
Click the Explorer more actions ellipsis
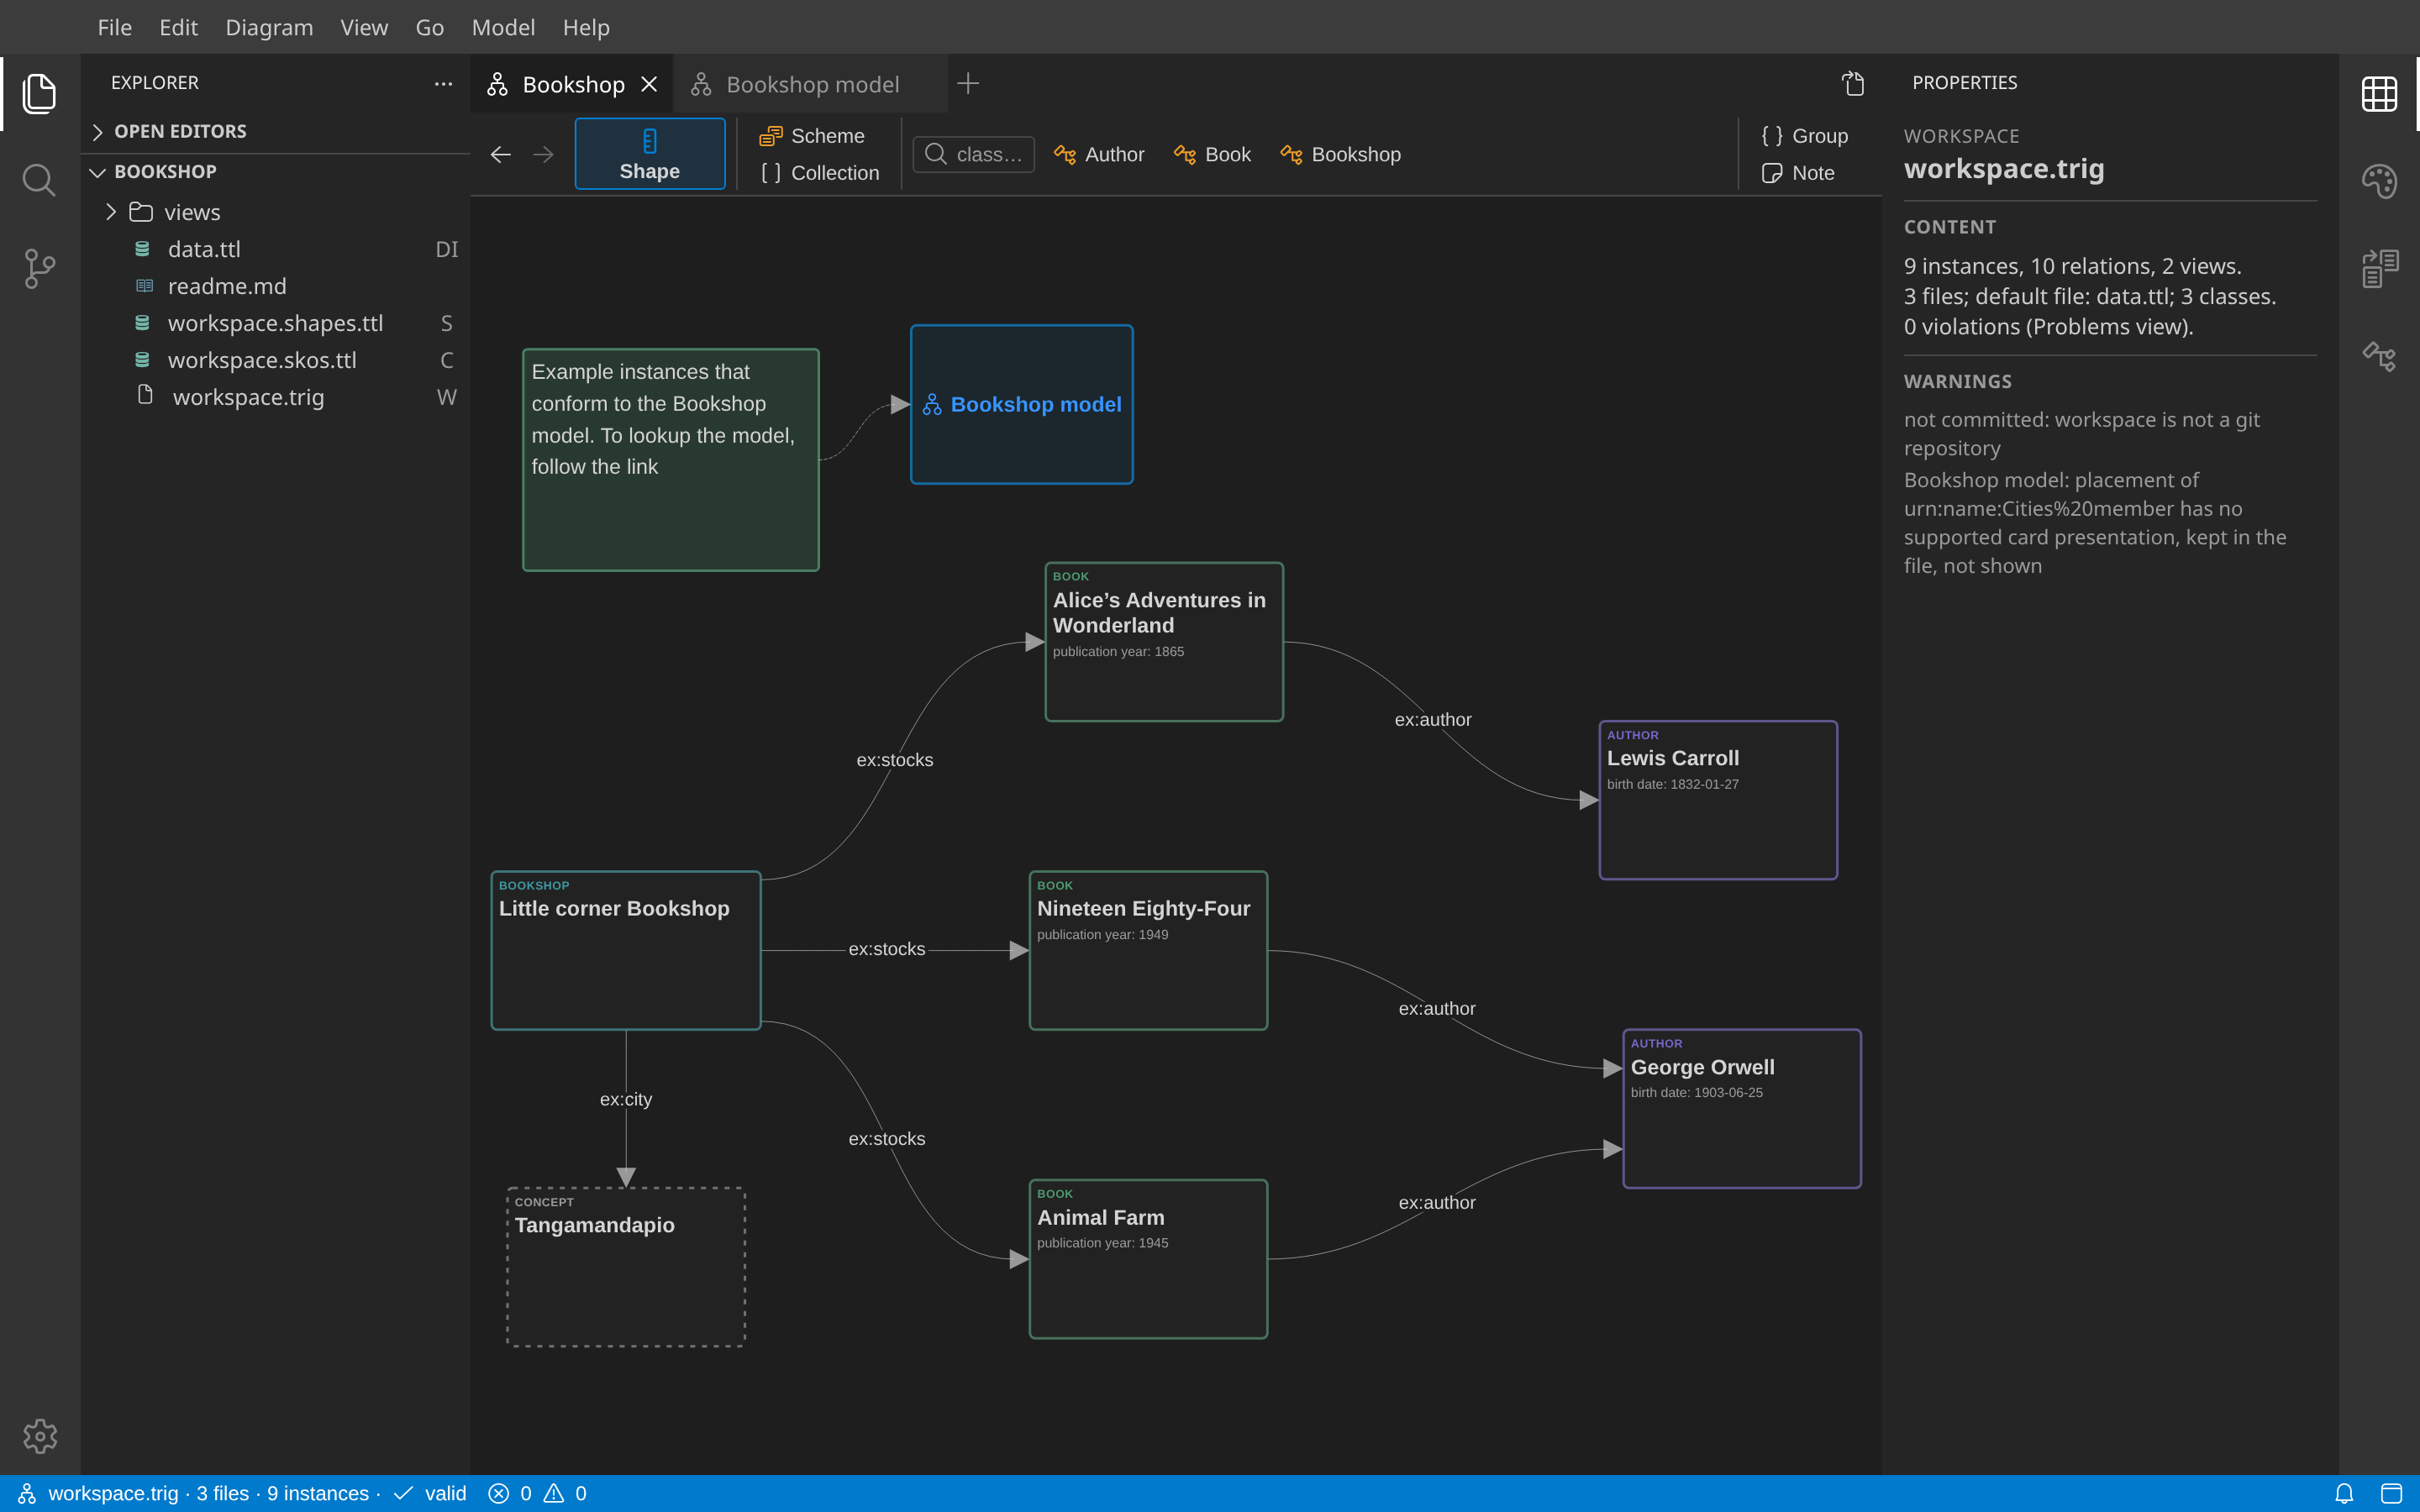tap(443, 84)
